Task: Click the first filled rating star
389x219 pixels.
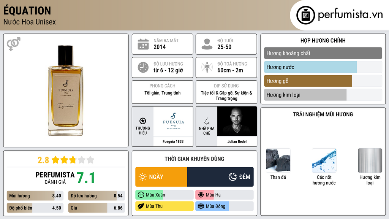Action: [x=55, y=160]
